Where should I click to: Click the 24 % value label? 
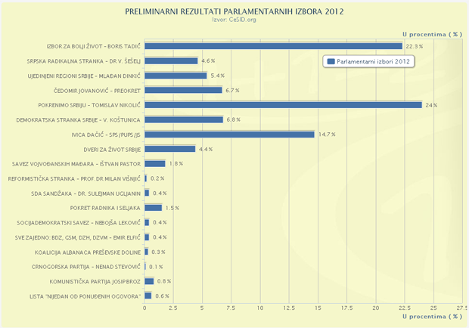[431, 105]
